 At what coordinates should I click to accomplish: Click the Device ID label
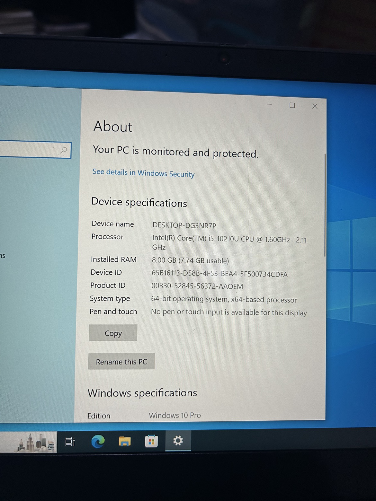(x=106, y=272)
